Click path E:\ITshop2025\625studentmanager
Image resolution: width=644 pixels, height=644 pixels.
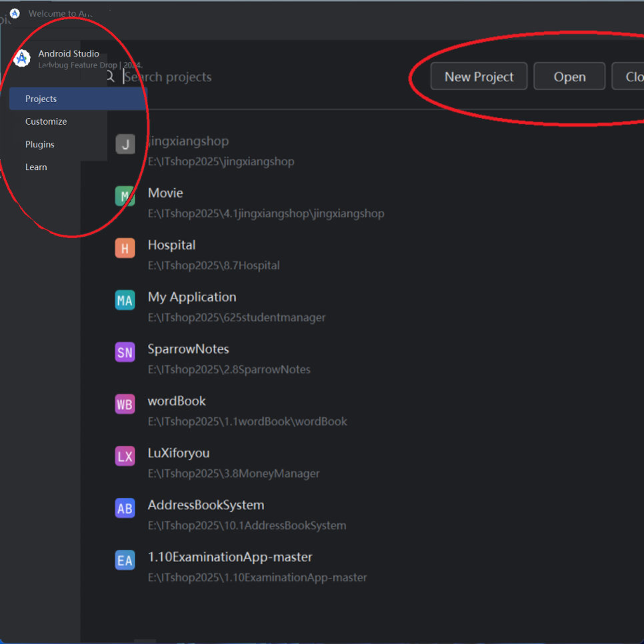pos(237,317)
